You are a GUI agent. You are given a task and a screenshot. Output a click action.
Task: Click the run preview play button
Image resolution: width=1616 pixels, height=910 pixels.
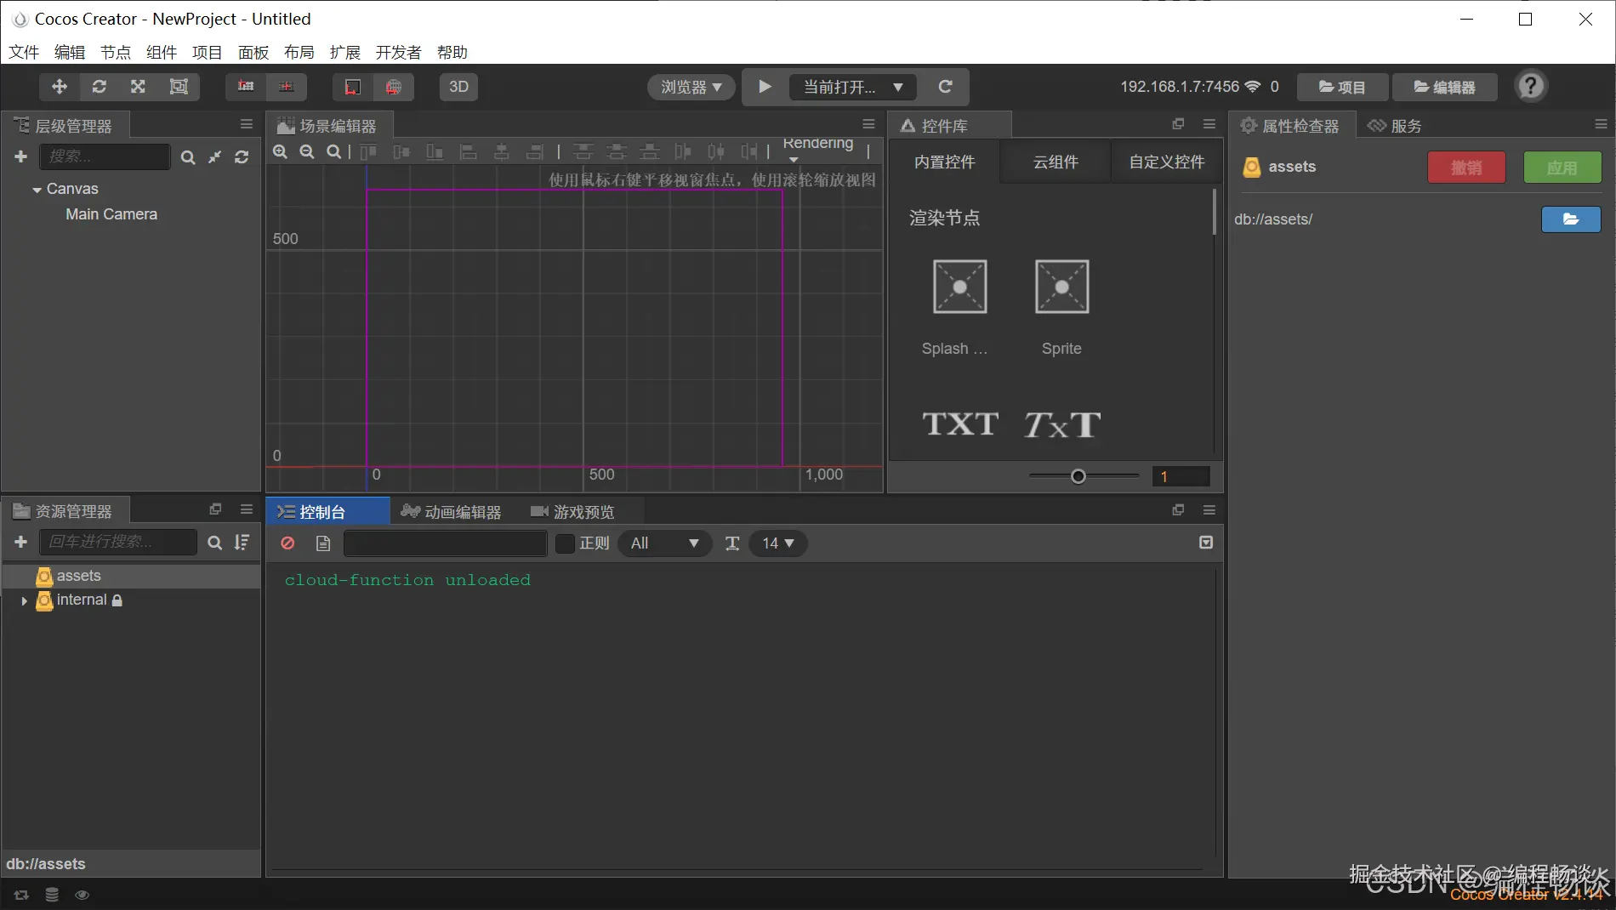click(x=763, y=86)
